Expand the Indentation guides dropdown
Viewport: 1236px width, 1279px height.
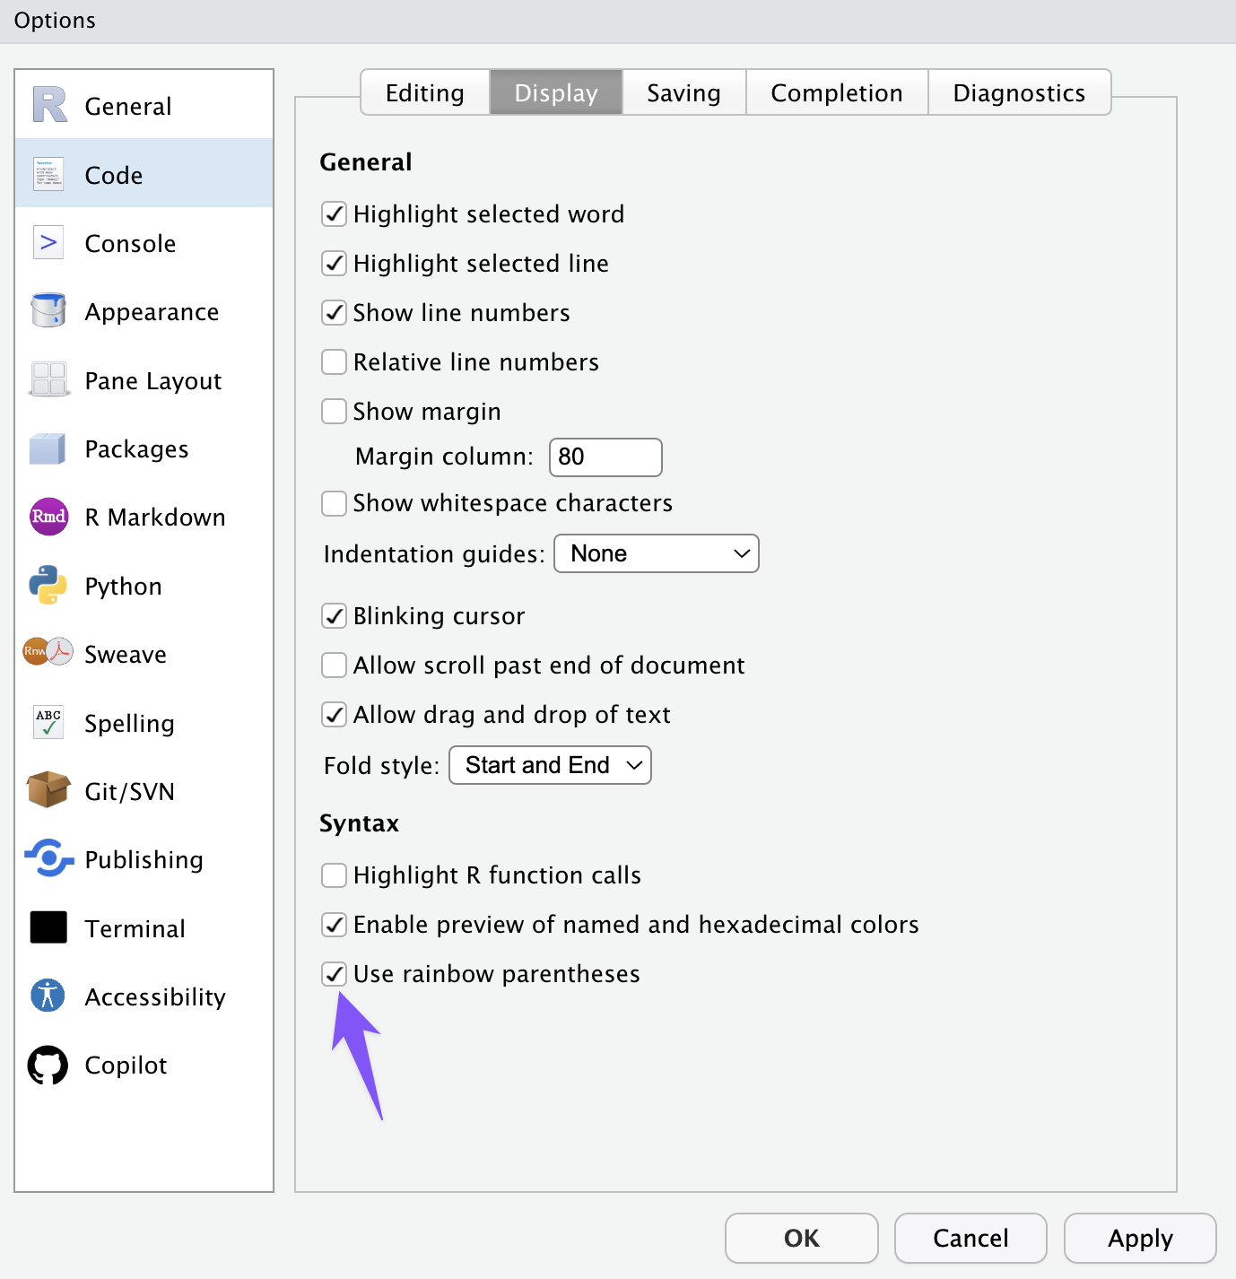coord(657,553)
